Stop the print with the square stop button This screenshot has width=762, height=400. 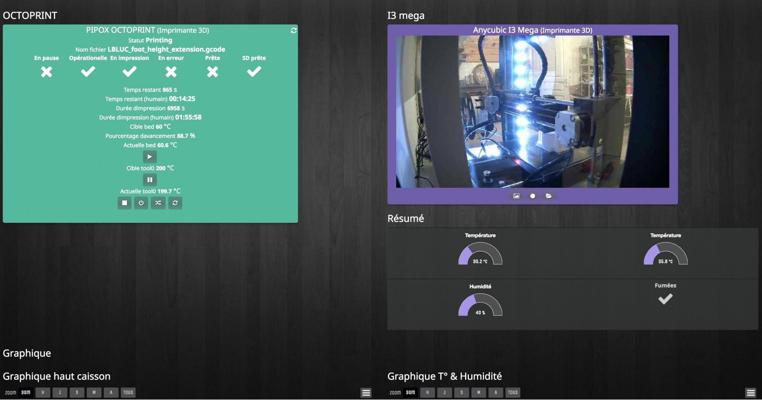(x=125, y=203)
